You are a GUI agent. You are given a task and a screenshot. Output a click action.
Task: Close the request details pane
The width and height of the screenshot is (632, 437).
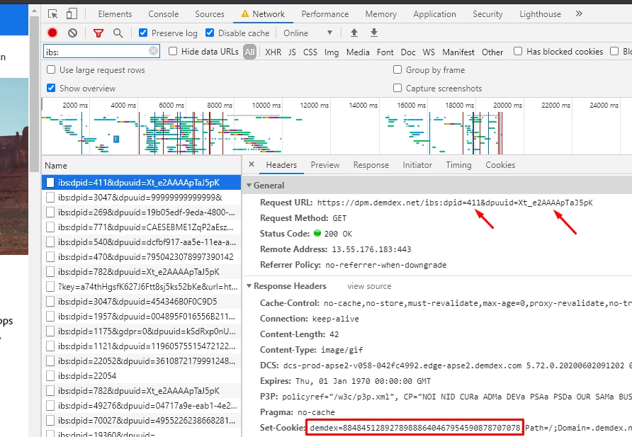(x=252, y=164)
